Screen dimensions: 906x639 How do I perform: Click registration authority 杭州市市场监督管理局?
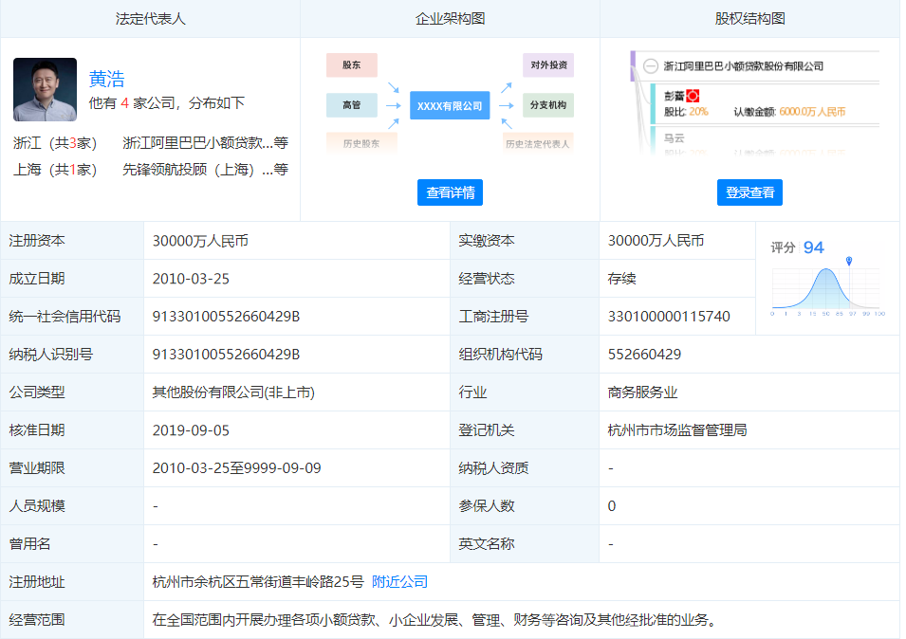[x=677, y=430]
